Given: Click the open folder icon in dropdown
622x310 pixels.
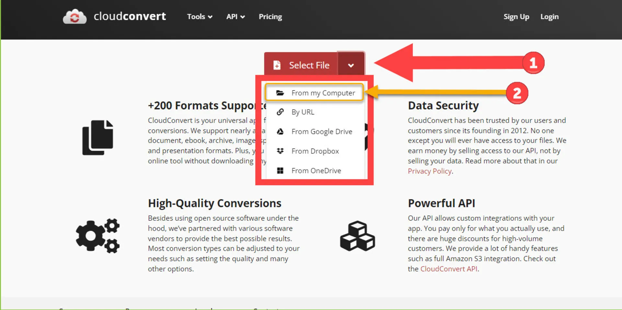Looking at the screenshot, I should (x=280, y=93).
